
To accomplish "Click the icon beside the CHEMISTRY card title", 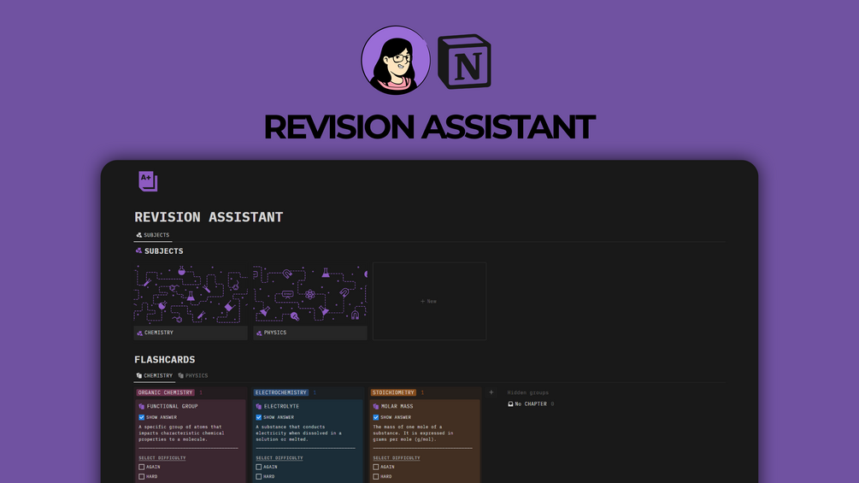I will [x=139, y=333].
